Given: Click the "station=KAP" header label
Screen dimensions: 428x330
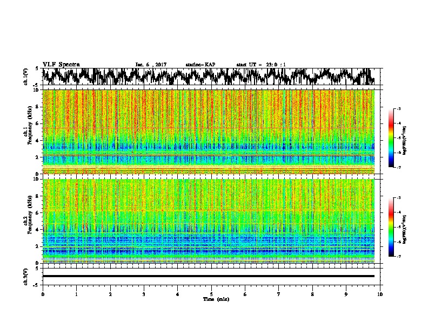Looking at the screenshot, I should pyautogui.click(x=200, y=65).
